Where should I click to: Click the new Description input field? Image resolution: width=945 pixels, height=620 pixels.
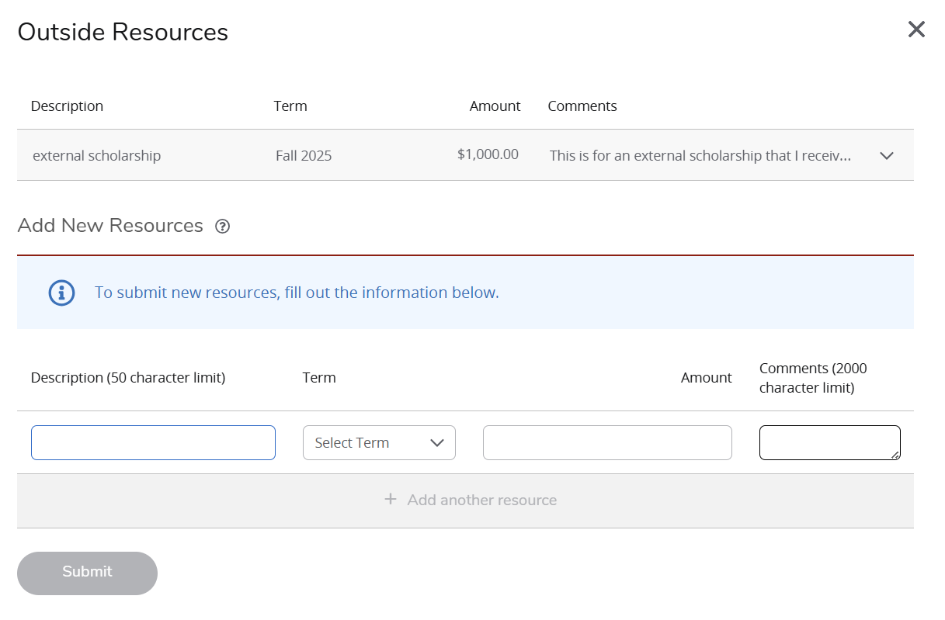pyautogui.click(x=153, y=442)
